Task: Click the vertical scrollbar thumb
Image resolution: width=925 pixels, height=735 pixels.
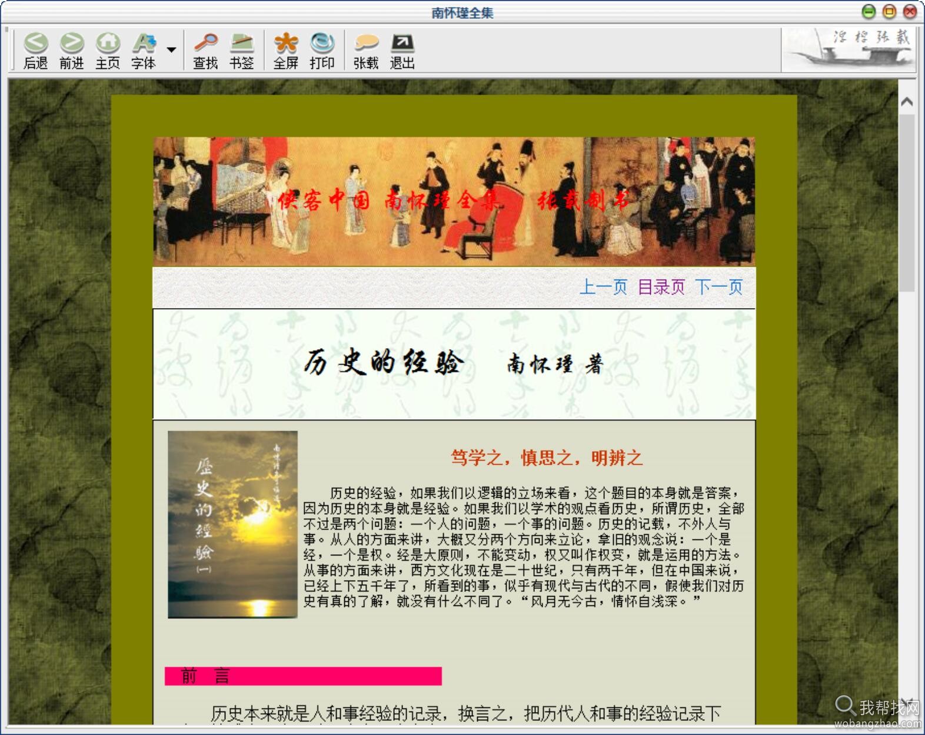Action: [x=907, y=203]
